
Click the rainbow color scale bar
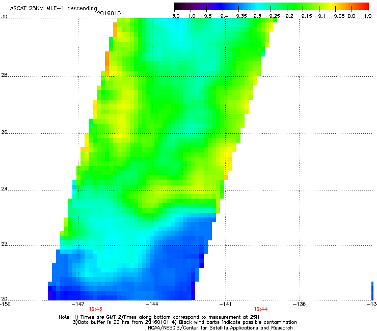(x=271, y=6)
